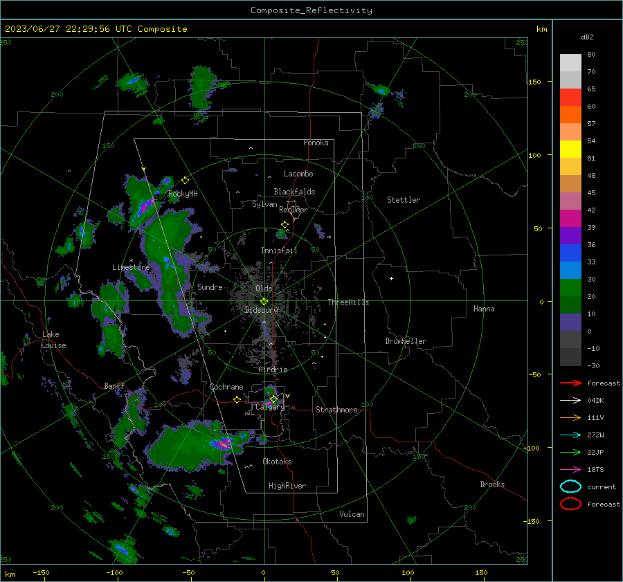
Task: Click the magenta storm core left of RockyMH
Action: click(x=145, y=205)
